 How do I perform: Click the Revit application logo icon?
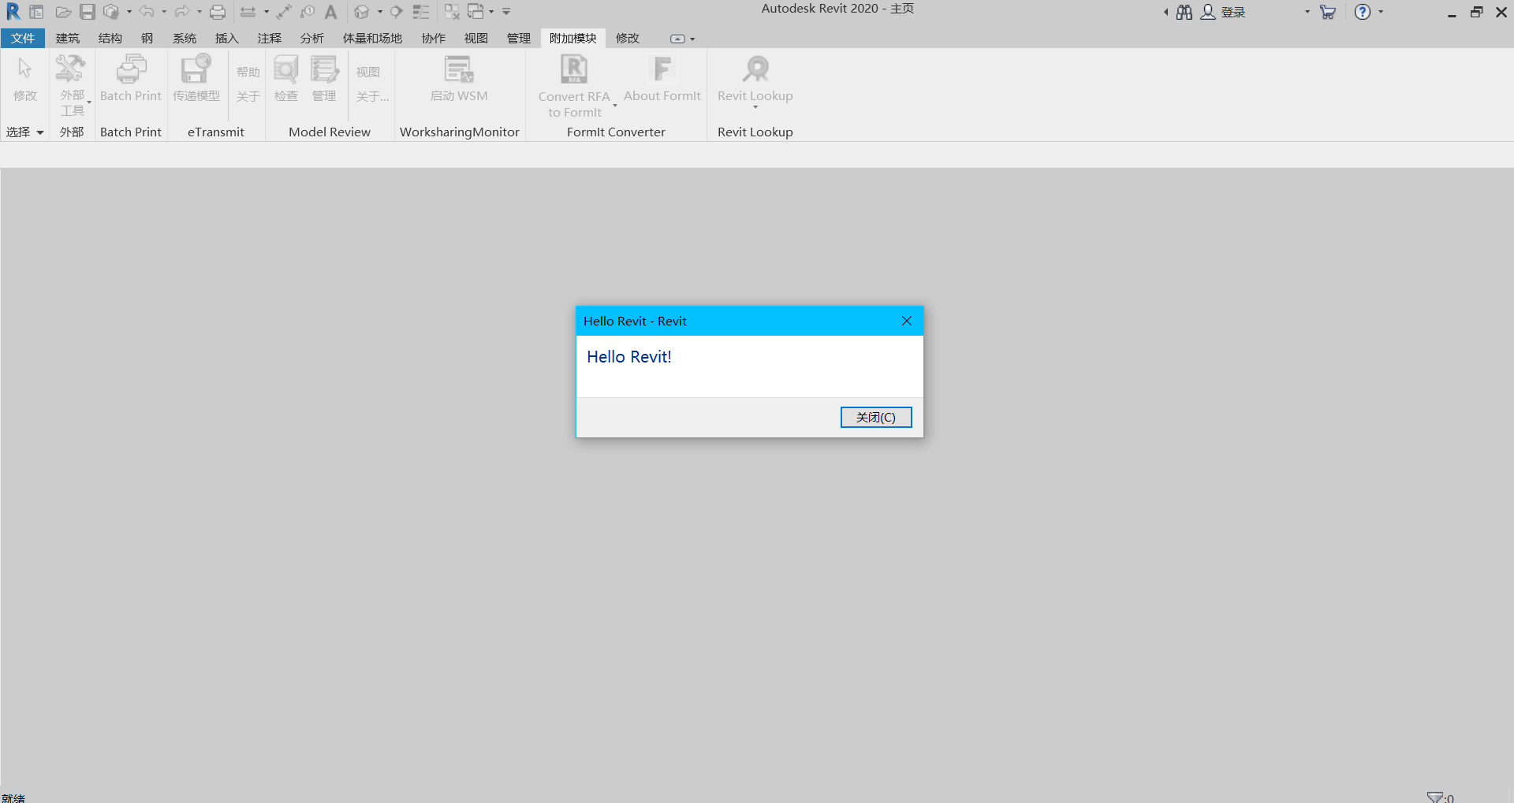click(13, 12)
